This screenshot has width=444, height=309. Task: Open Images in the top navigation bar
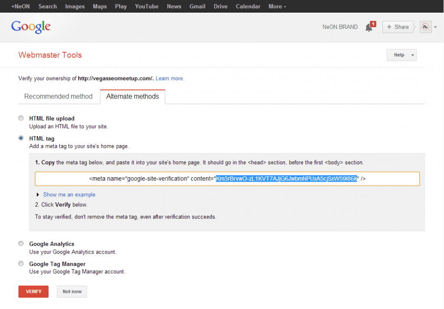(75, 6)
